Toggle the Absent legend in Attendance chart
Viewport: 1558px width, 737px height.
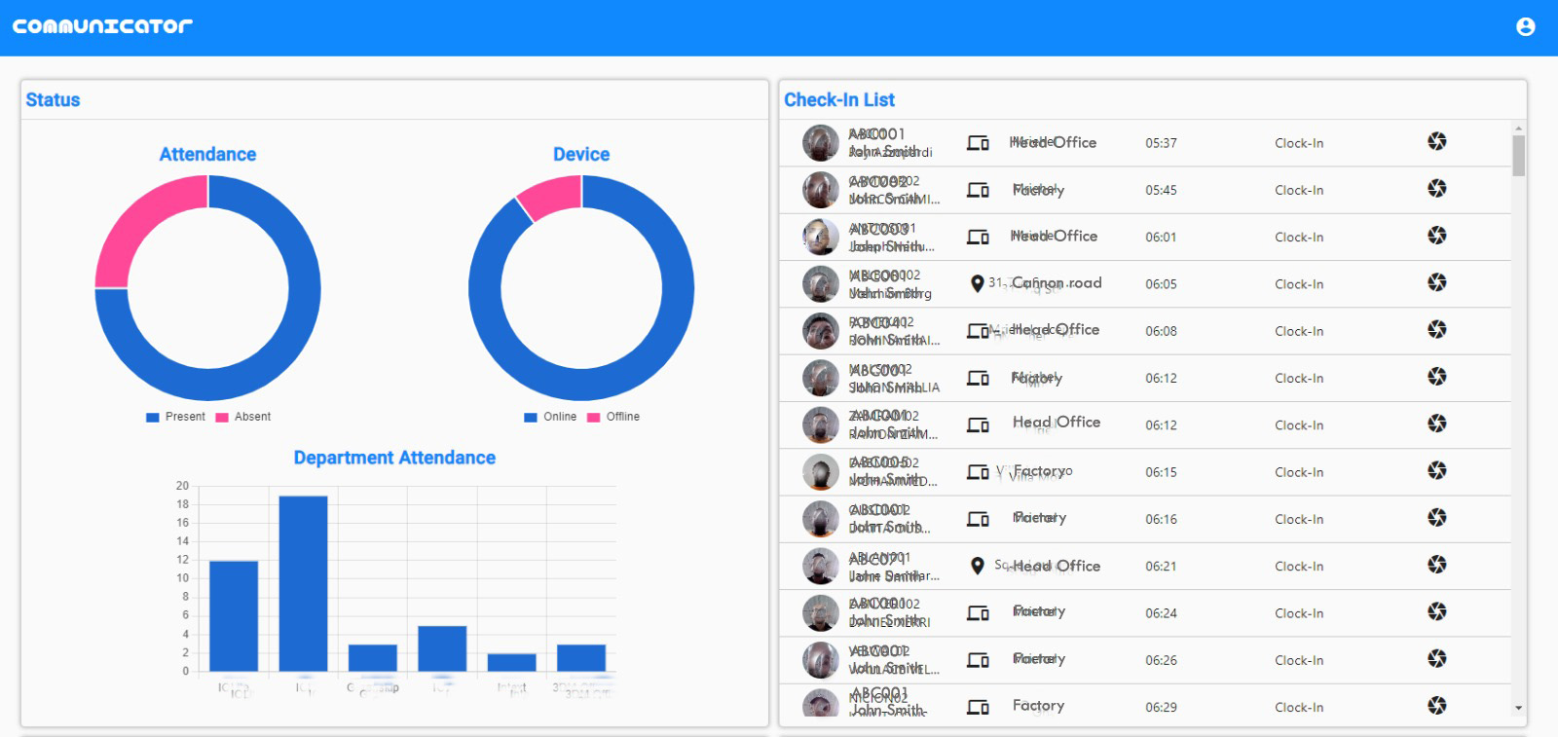pos(243,417)
